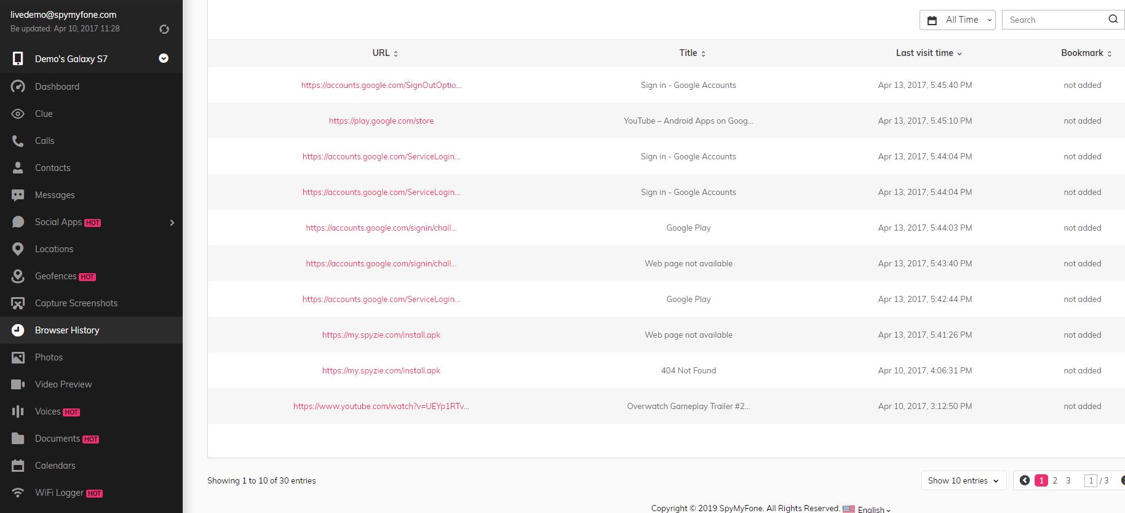This screenshot has width=1125, height=513.
Task: Click the Calls phone icon
Action: pyautogui.click(x=18, y=141)
